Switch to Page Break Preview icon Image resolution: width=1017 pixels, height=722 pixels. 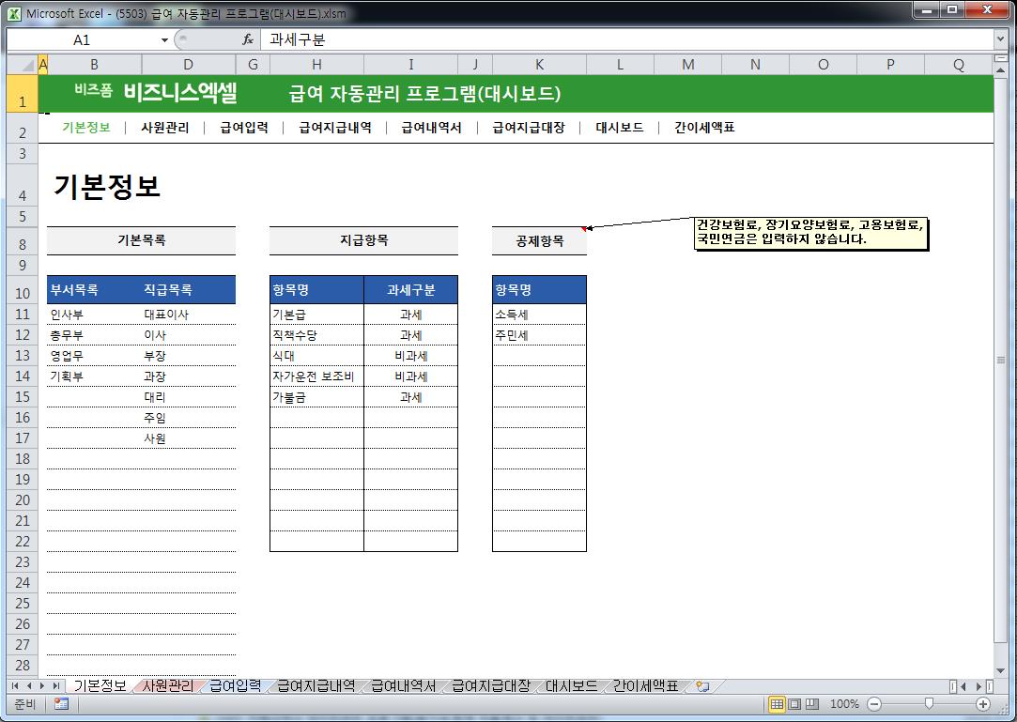812,704
